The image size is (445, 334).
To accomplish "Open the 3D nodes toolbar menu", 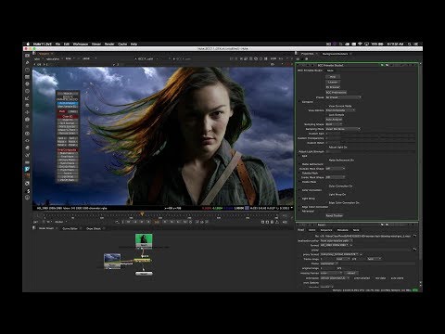I will 27,120.
